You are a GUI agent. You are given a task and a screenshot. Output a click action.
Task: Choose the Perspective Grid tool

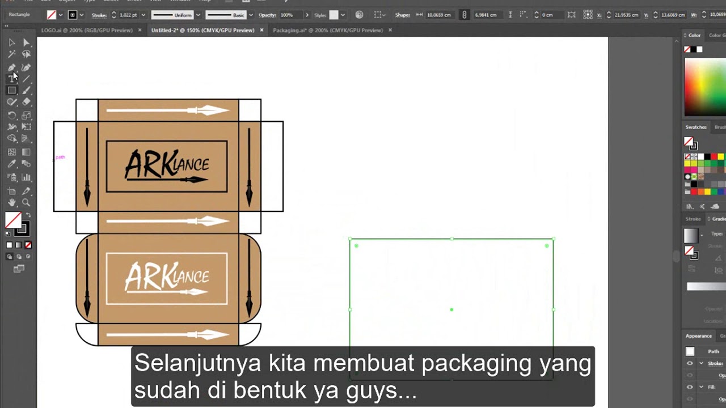26,138
